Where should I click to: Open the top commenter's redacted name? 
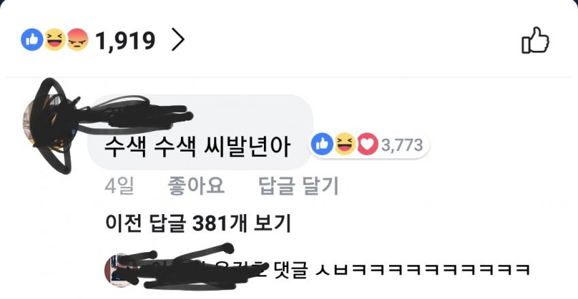140,115
